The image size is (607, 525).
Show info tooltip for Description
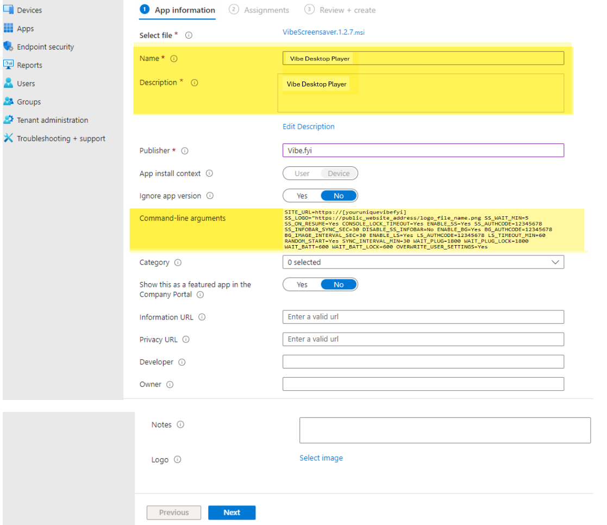click(195, 83)
